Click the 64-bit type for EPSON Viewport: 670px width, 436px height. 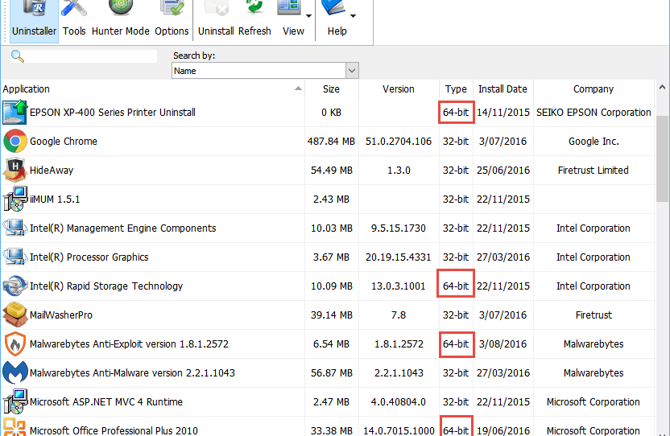456,113
